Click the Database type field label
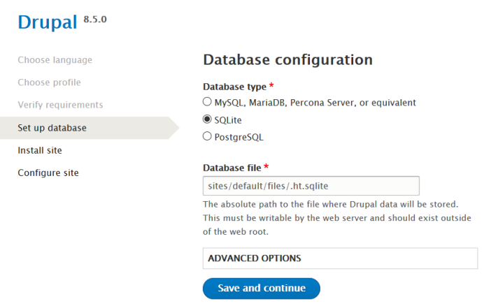 click(x=234, y=87)
